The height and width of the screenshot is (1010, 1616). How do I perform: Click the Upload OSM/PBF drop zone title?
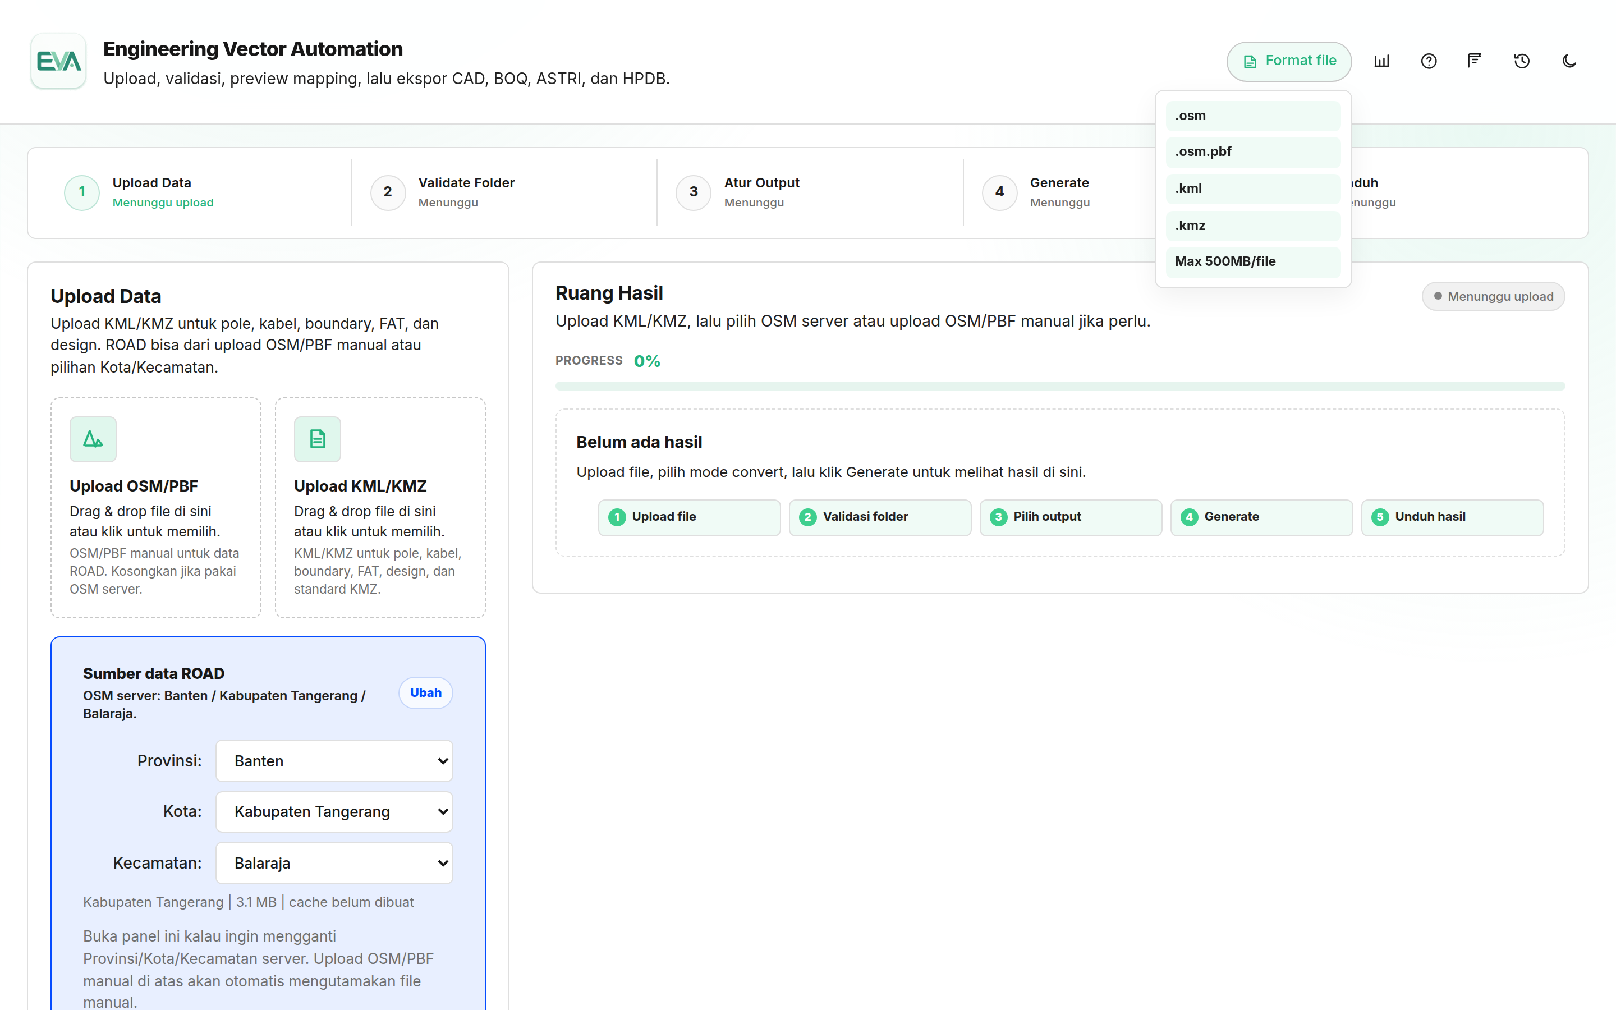point(134,486)
